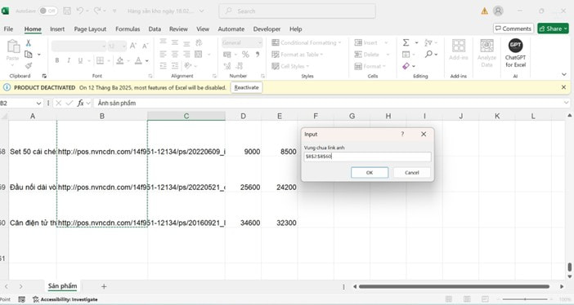Click the Merge and Center icon
574x305 pixels.
[199, 55]
